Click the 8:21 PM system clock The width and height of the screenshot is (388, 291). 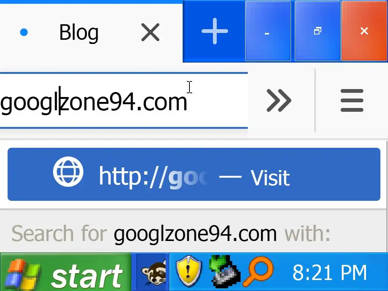pyautogui.click(x=329, y=272)
